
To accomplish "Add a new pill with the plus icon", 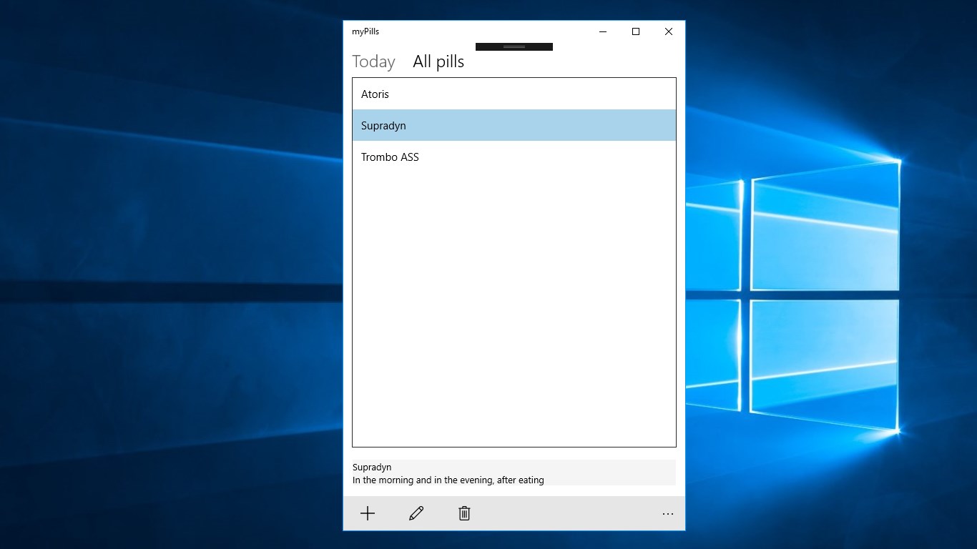I will click(x=368, y=513).
